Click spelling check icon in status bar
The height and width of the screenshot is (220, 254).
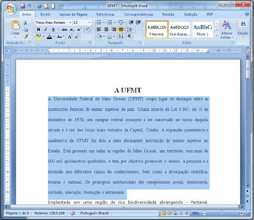(72, 213)
